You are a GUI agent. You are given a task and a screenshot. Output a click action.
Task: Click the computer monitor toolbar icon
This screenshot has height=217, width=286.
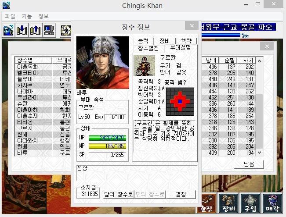49,30
